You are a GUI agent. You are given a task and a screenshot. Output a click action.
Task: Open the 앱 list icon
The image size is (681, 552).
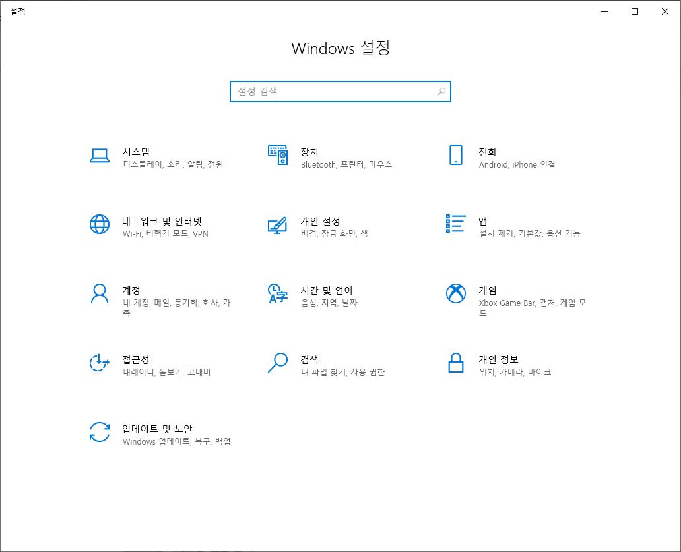(455, 224)
